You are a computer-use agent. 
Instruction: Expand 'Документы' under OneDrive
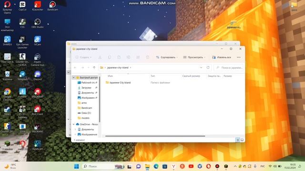click(x=75, y=129)
